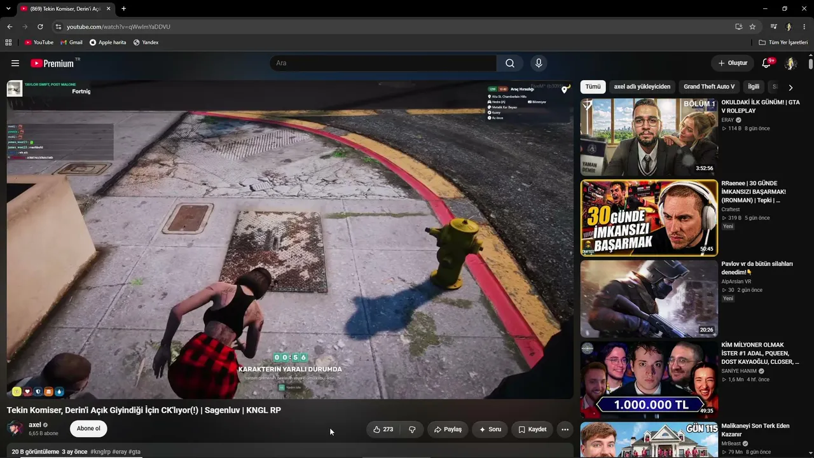Click the 6,65 B abone subscriber count

coord(43,433)
